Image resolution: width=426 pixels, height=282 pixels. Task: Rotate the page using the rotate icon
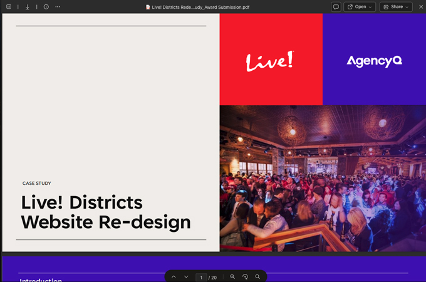pyautogui.click(x=245, y=276)
